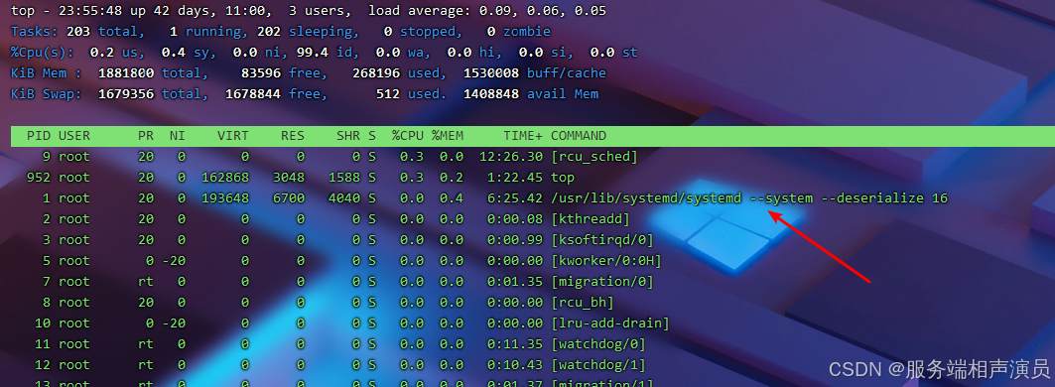1055x387 pixels.
Task: Click the USER column header
Action: coord(74,136)
